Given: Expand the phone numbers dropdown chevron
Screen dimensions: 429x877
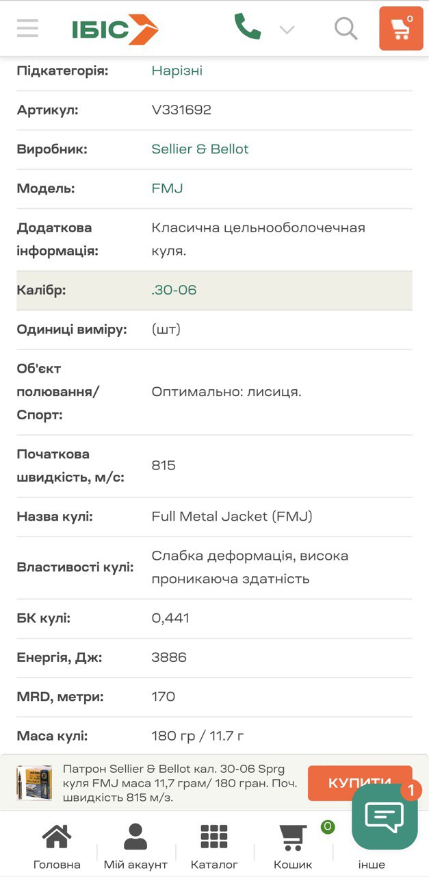Looking at the screenshot, I should (x=287, y=29).
